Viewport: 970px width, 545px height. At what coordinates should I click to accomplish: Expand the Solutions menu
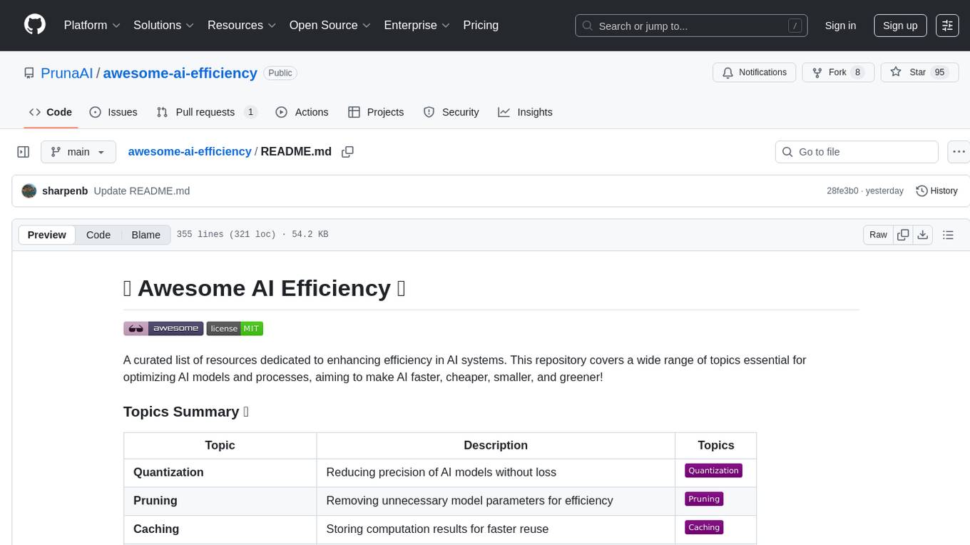click(x=164, y=25)
